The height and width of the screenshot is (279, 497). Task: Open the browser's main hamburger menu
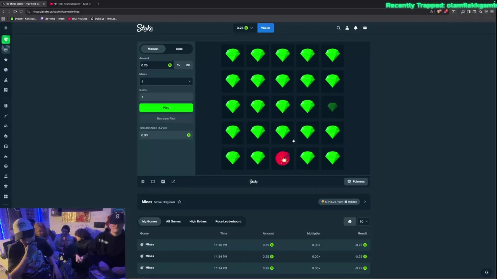(x=492, y=12)
